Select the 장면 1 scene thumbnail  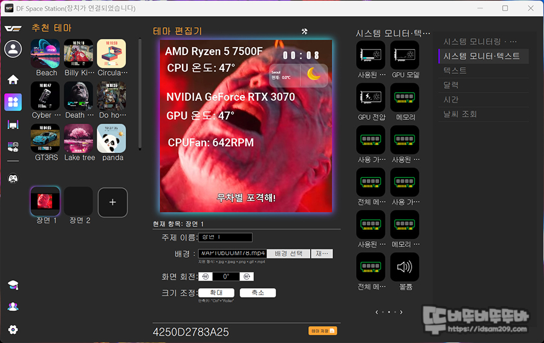[x=45, y=201]
